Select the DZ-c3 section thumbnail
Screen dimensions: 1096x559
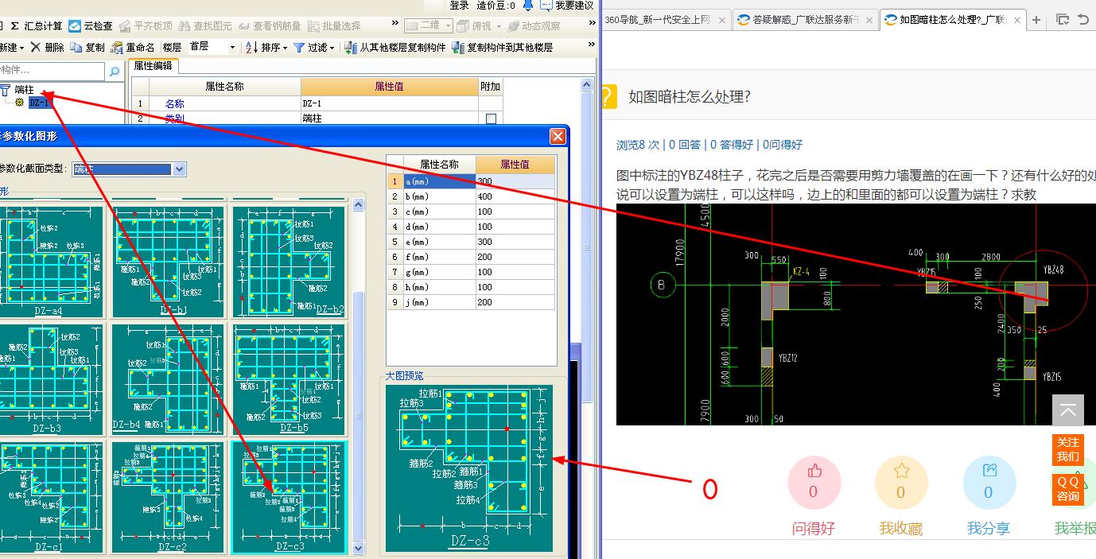pyautogui.click(x=290, y=497)
